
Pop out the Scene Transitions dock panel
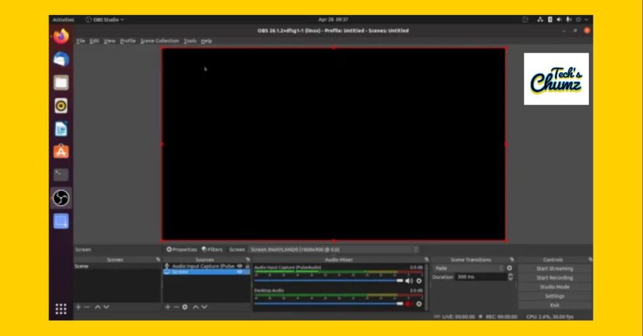[511, 260]
